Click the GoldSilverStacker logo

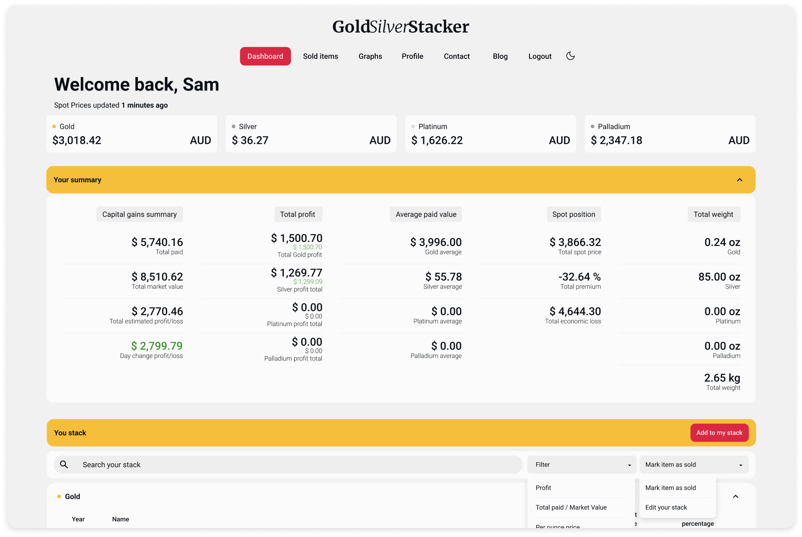pyautogui.click(x=400, y=27)
